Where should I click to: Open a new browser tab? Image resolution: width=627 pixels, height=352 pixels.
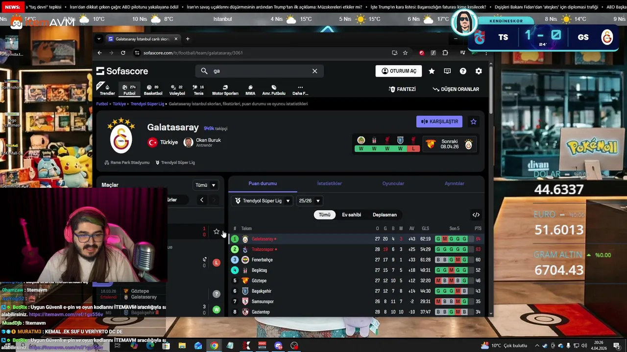(x=187, y=39)
